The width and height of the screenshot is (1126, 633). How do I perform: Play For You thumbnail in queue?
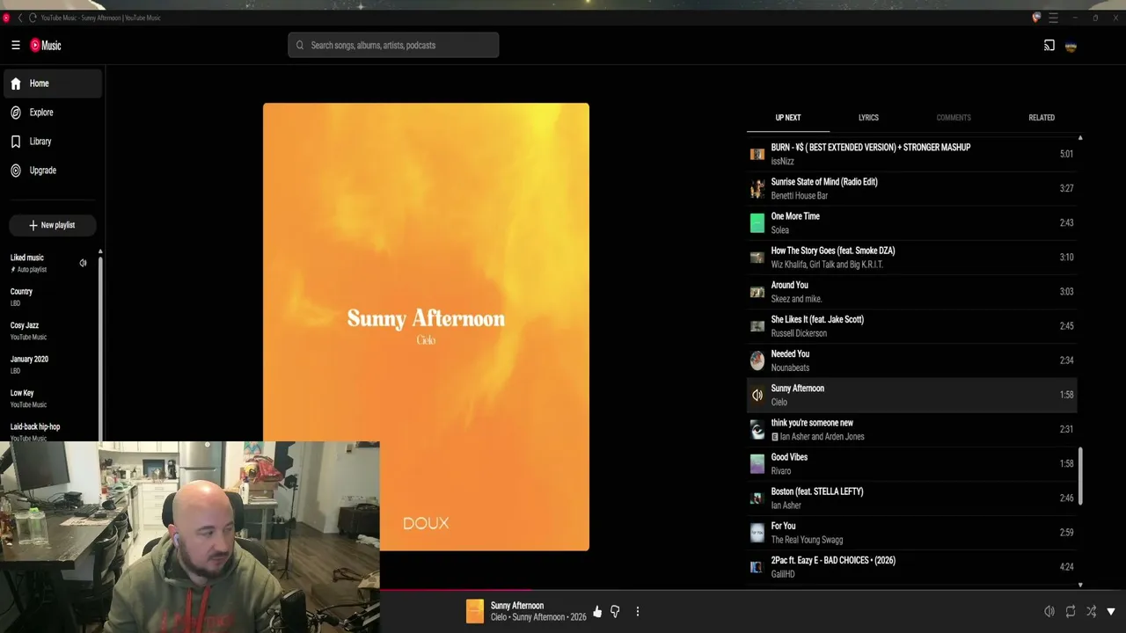(x=757, y=533)
